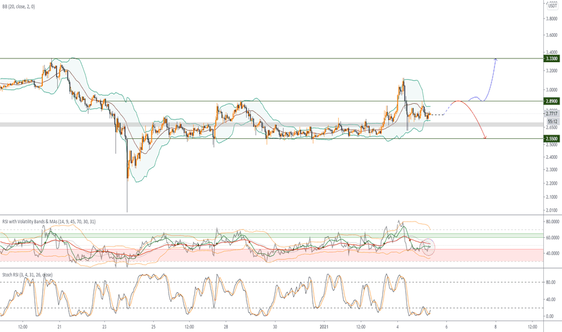Click the 2.4000 price axis tick
The height and width of the screenshot is (332, 562).
[552, 157]
